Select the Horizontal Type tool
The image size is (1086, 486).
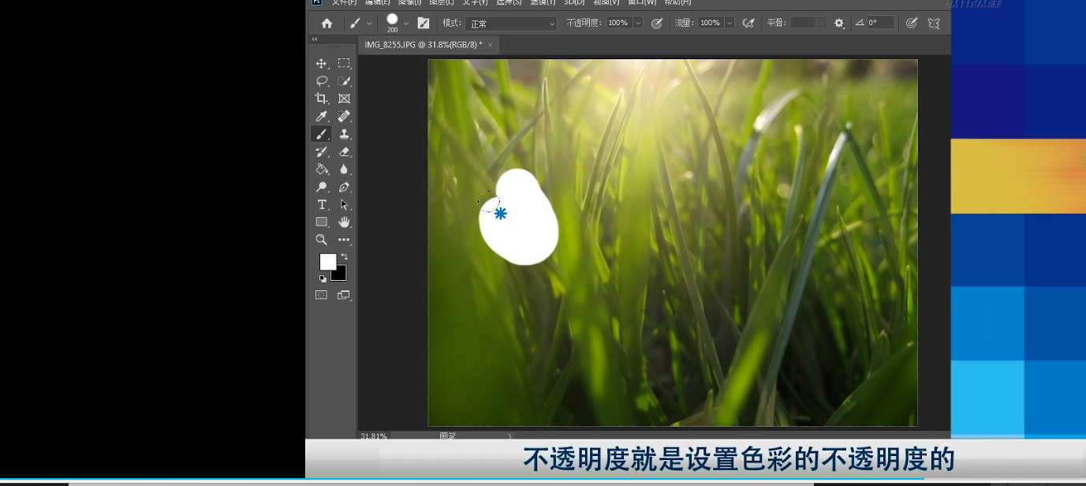click(321, 204)
